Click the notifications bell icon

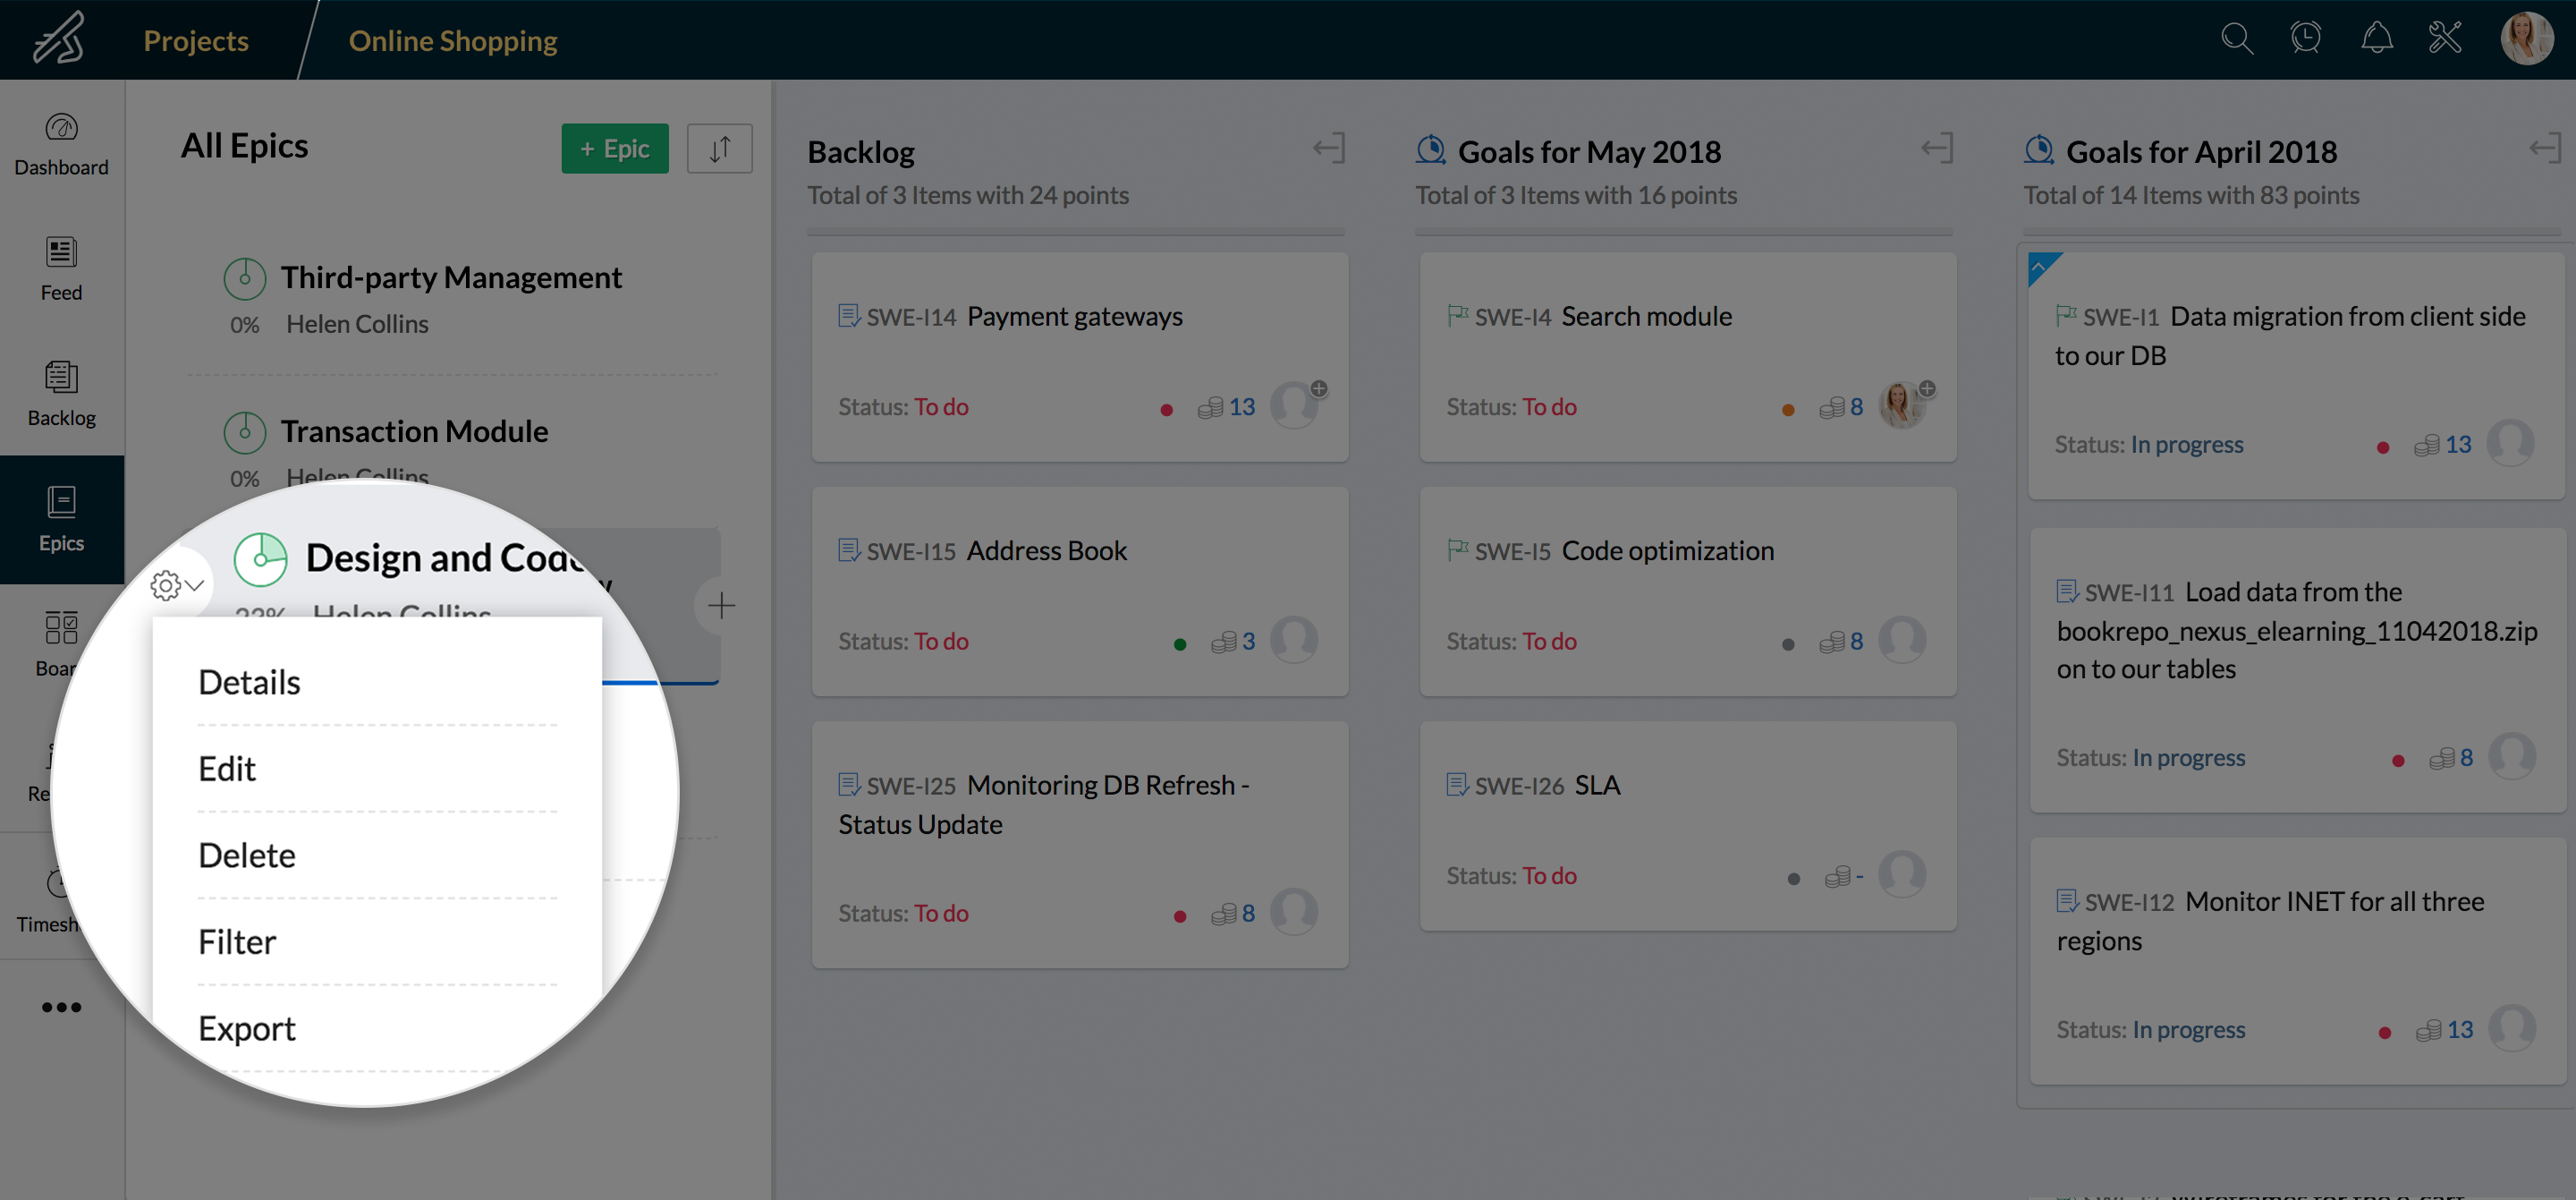pyautogui.click(x=2376, y=39)
